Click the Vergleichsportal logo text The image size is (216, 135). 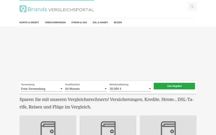[x=71, y=10]
